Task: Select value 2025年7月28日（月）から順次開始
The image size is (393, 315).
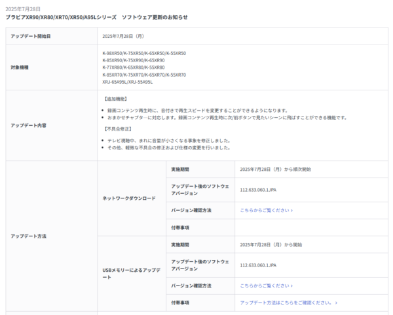Action: [x=275, y=170]
